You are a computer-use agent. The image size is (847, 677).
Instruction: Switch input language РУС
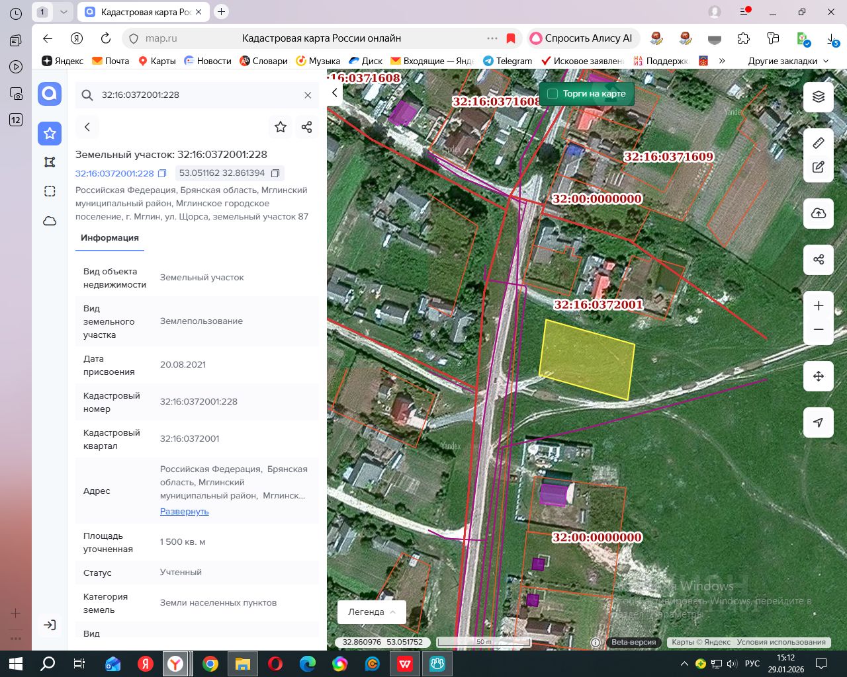point(752,664)
